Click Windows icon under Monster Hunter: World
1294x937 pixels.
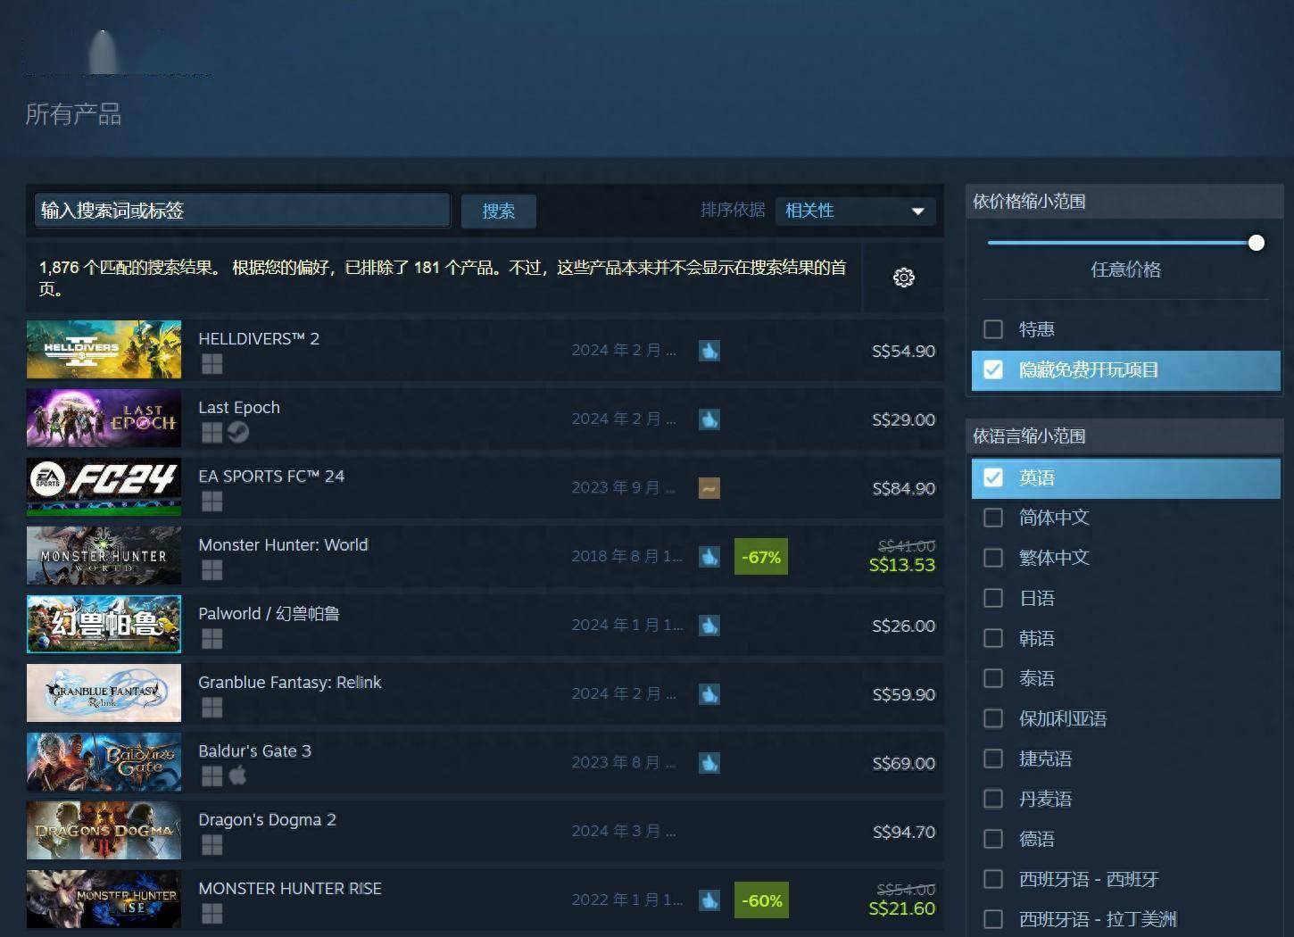coord(212,570)
